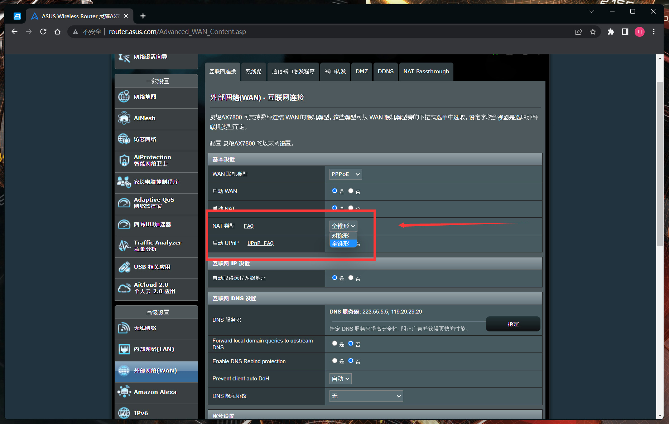The height and width of the screenshot is (424, 669).
Task: Switch to the 互联网连接 tab
Action: tap(222, 72)
